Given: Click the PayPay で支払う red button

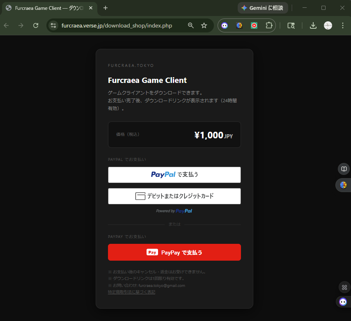Looking at the screenshot, I should (x=174, y=252).
